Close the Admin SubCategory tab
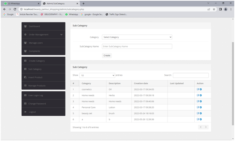235x141 pixels. point(77,3)
